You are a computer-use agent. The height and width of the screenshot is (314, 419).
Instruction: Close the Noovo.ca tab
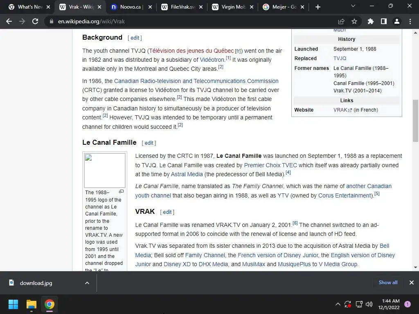click(x=150, y=7)
